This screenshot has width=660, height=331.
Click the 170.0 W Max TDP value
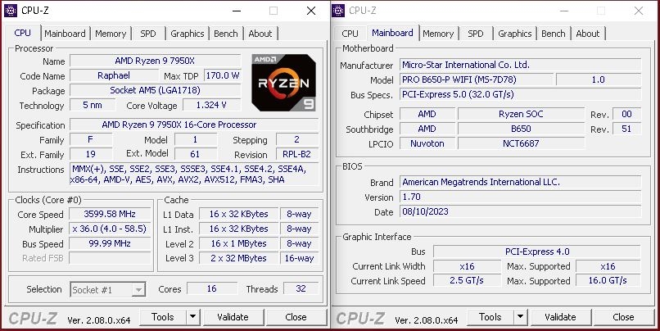(223, 76)
